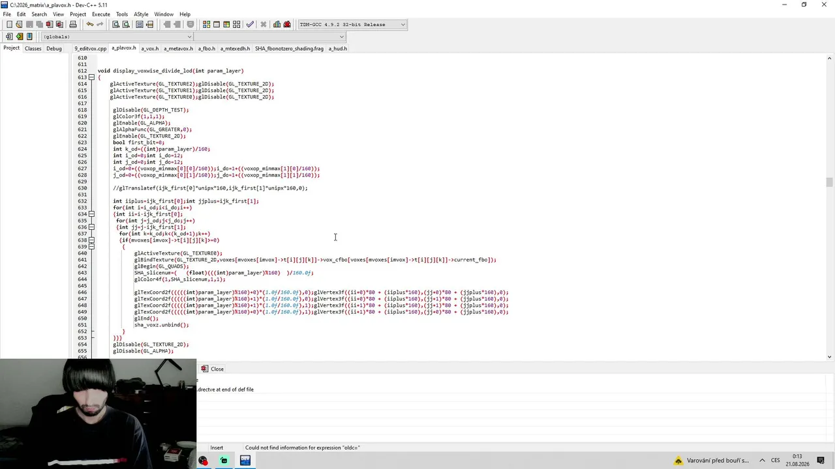Open the empty function list dropdown
Image resolution: width=835 pixels, height=469 pixels.
tap(269, 36)
